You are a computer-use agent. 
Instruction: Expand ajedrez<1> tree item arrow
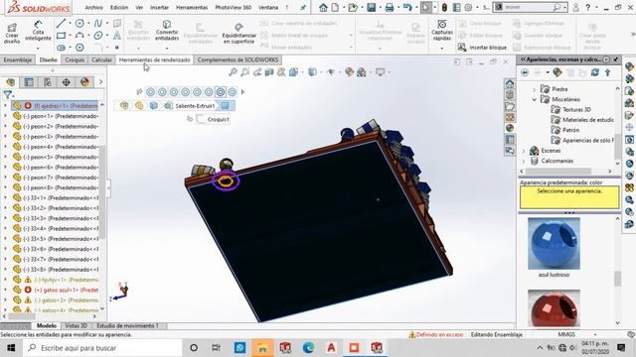[x=5, y=106]
